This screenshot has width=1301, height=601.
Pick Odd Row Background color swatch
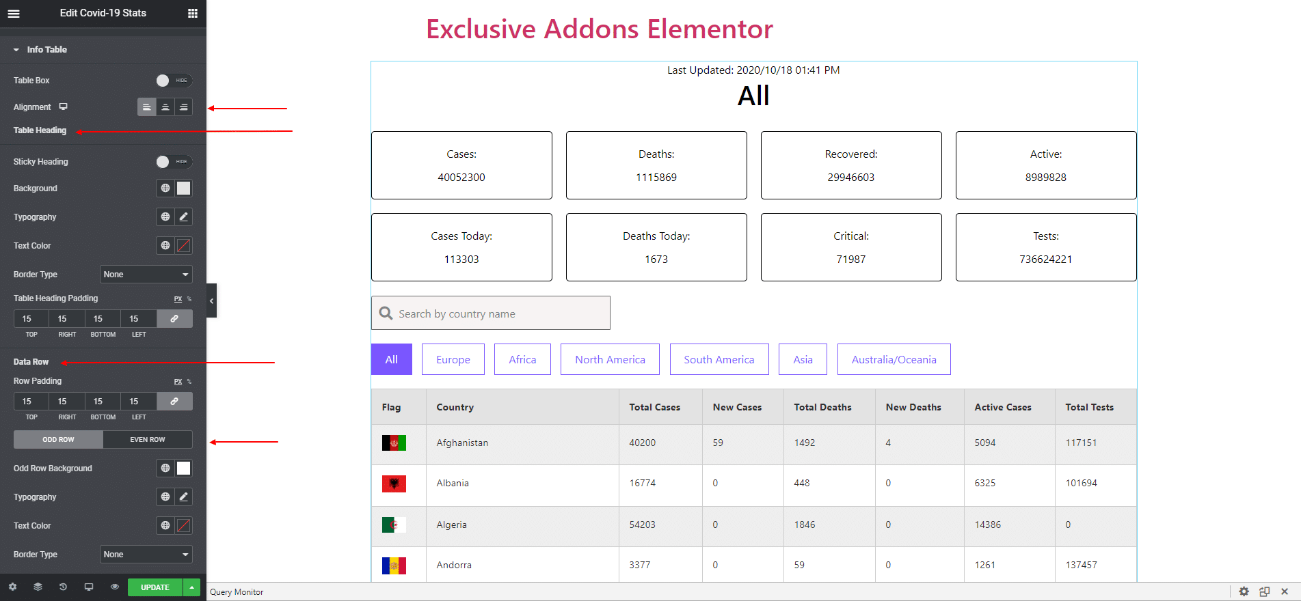click(184, 468)
